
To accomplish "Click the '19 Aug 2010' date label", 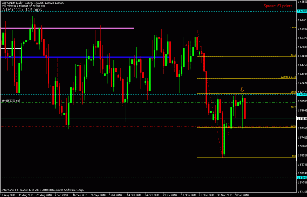I will click(26, 195).
